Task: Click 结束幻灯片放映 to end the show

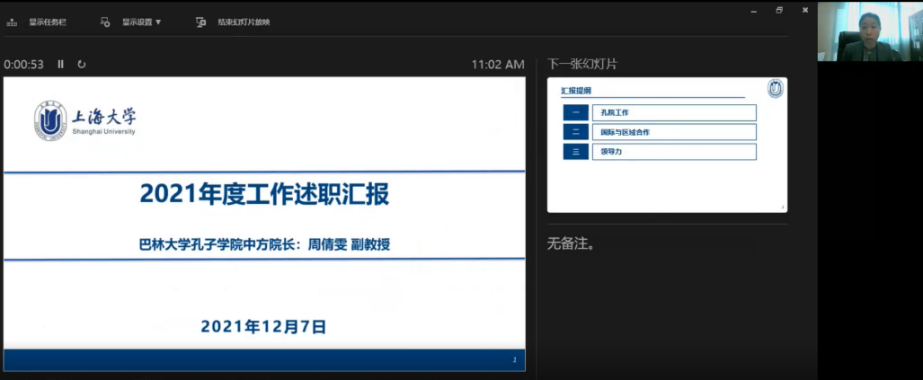Action: tap(244, 22)
